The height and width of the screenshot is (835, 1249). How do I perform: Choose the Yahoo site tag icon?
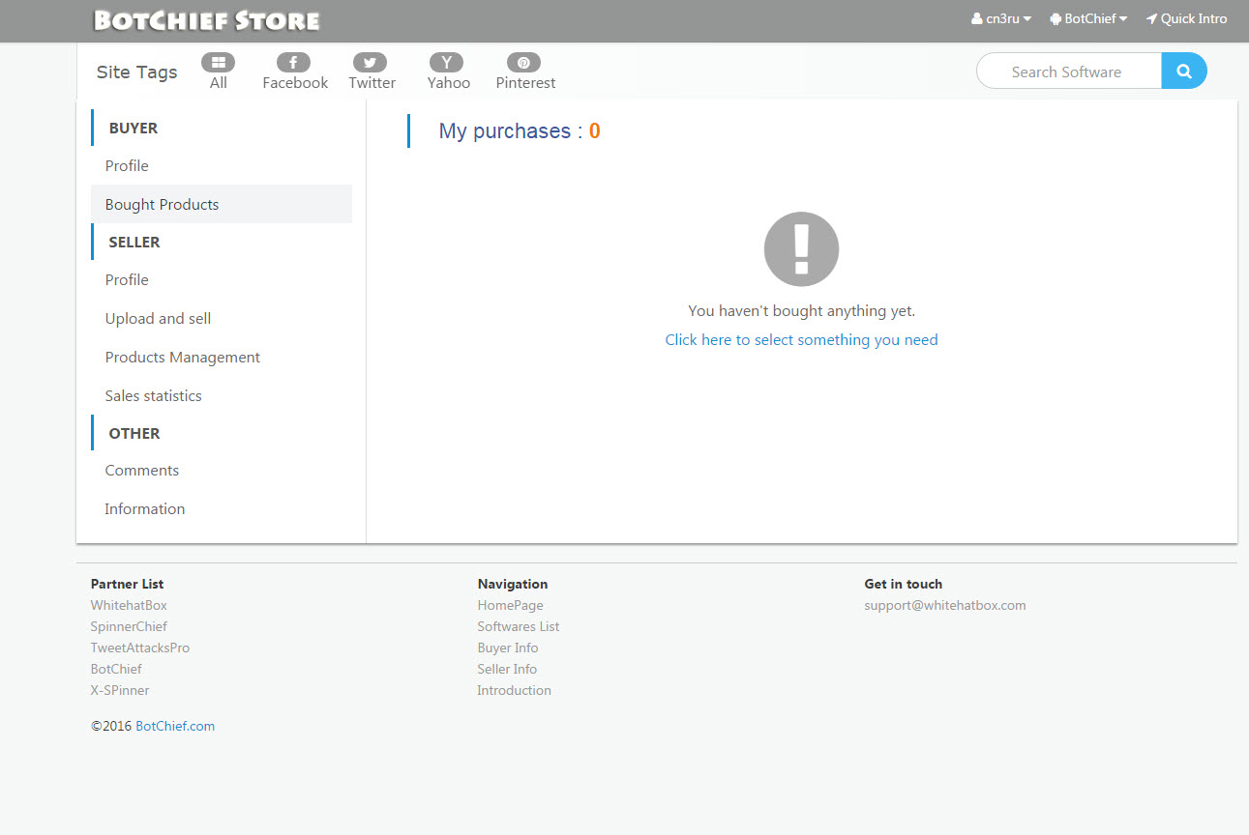tap(447, 63)
